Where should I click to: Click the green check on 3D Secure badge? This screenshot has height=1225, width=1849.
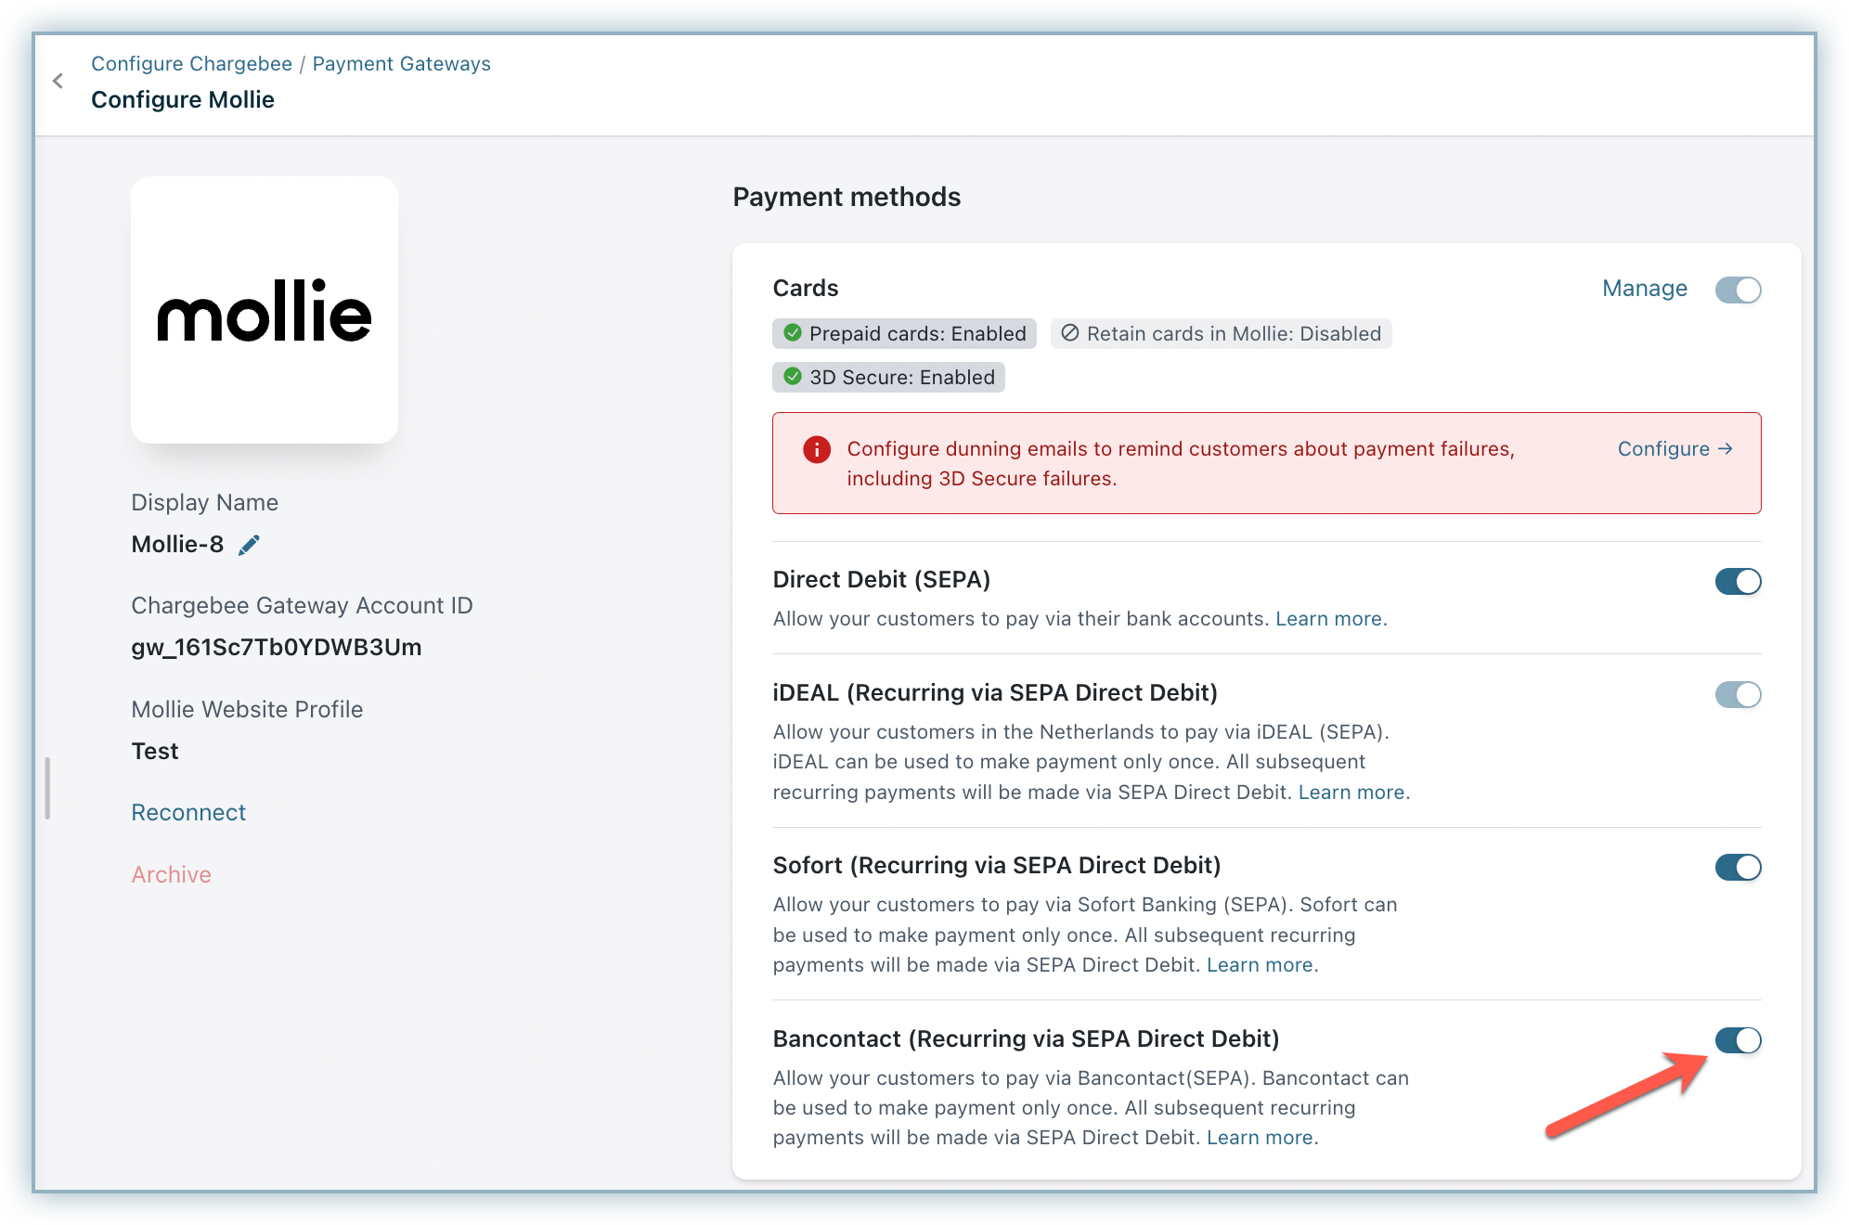point(793,377)
